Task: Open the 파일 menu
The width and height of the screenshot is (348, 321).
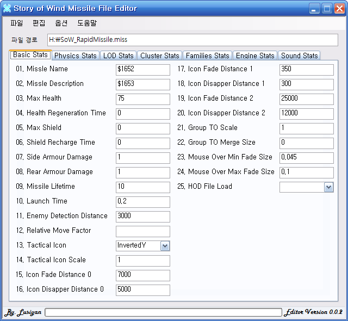Action: point(17,23)
